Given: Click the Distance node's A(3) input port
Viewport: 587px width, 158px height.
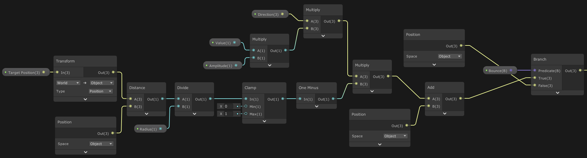Looking at the screenshot, I should pos(131,99).
